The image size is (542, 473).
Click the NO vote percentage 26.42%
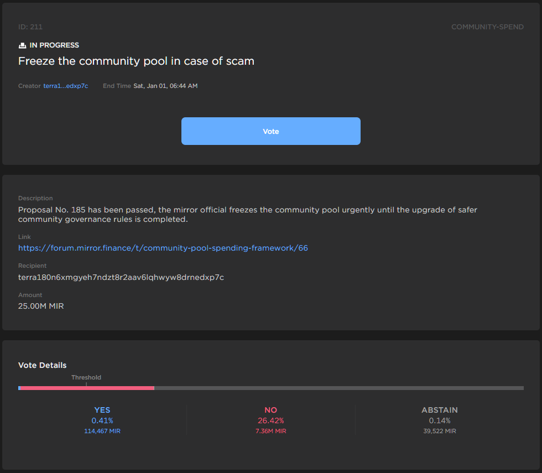click(270, 420)
